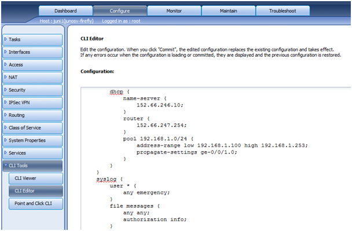Open the NAT sidebar section
This screenshot has width=352, height=231.
point(32,77)
